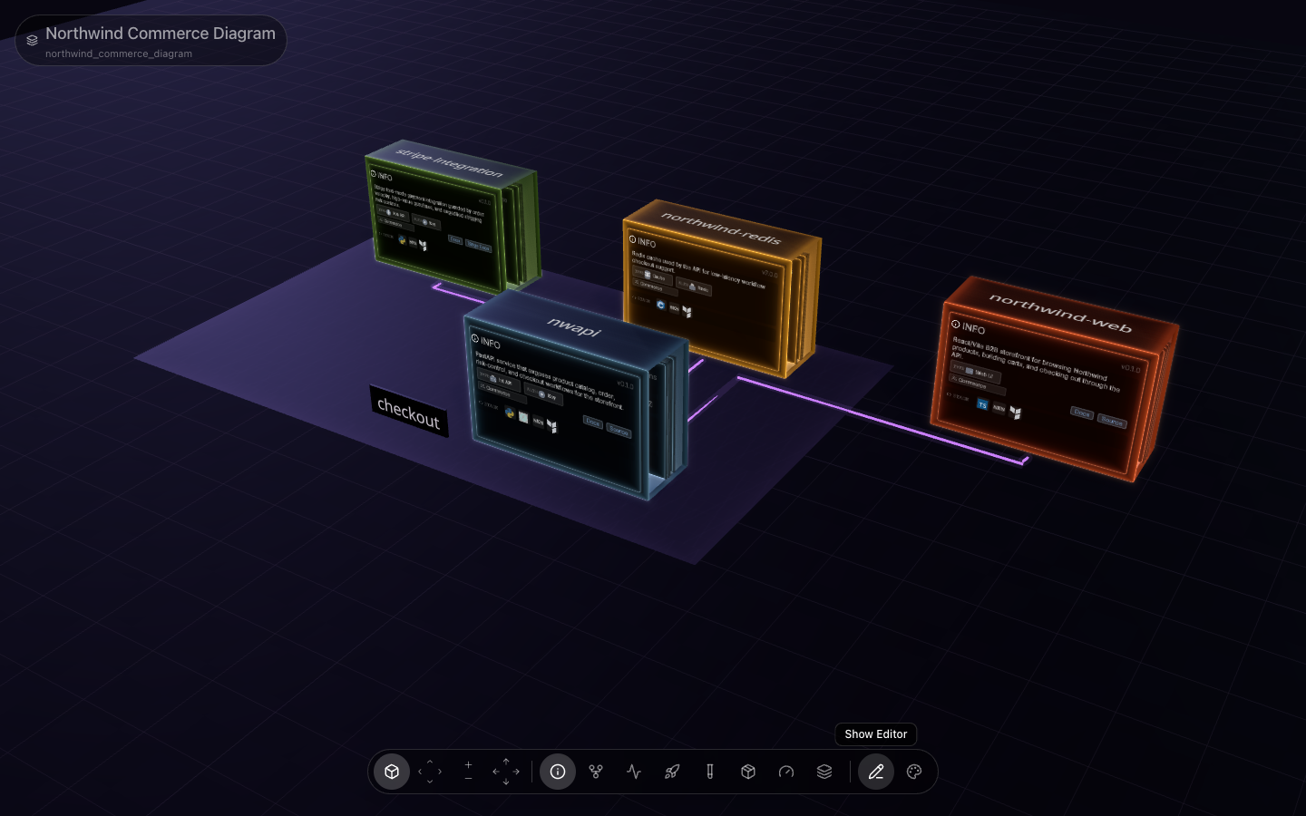Image resolution: width=1306 pixels, height=816 pixels.
Task: Click TypeScript icon on northwind-web card
Action: [982, 405]
